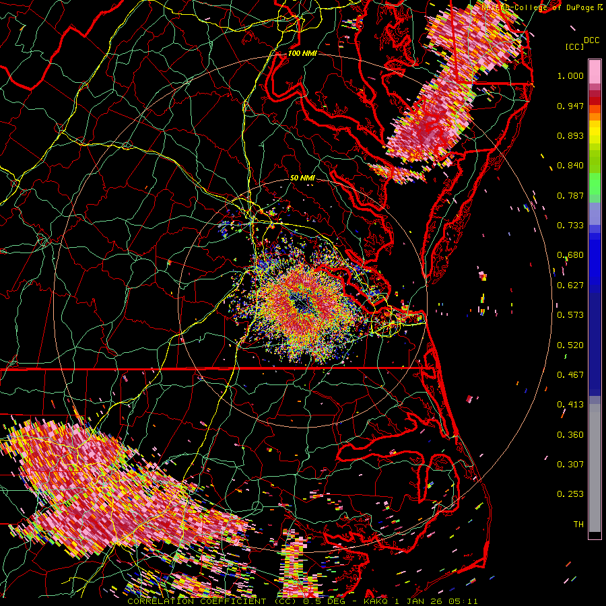Select the 0.893 scale value
Image resolution: width=606 pixels, height=606 pixels.
point(570,135)
